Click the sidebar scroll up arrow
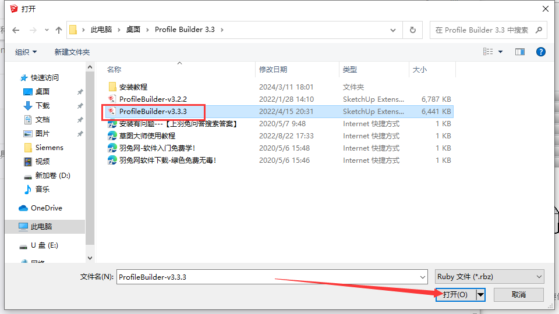 click(x=90, y=67)
